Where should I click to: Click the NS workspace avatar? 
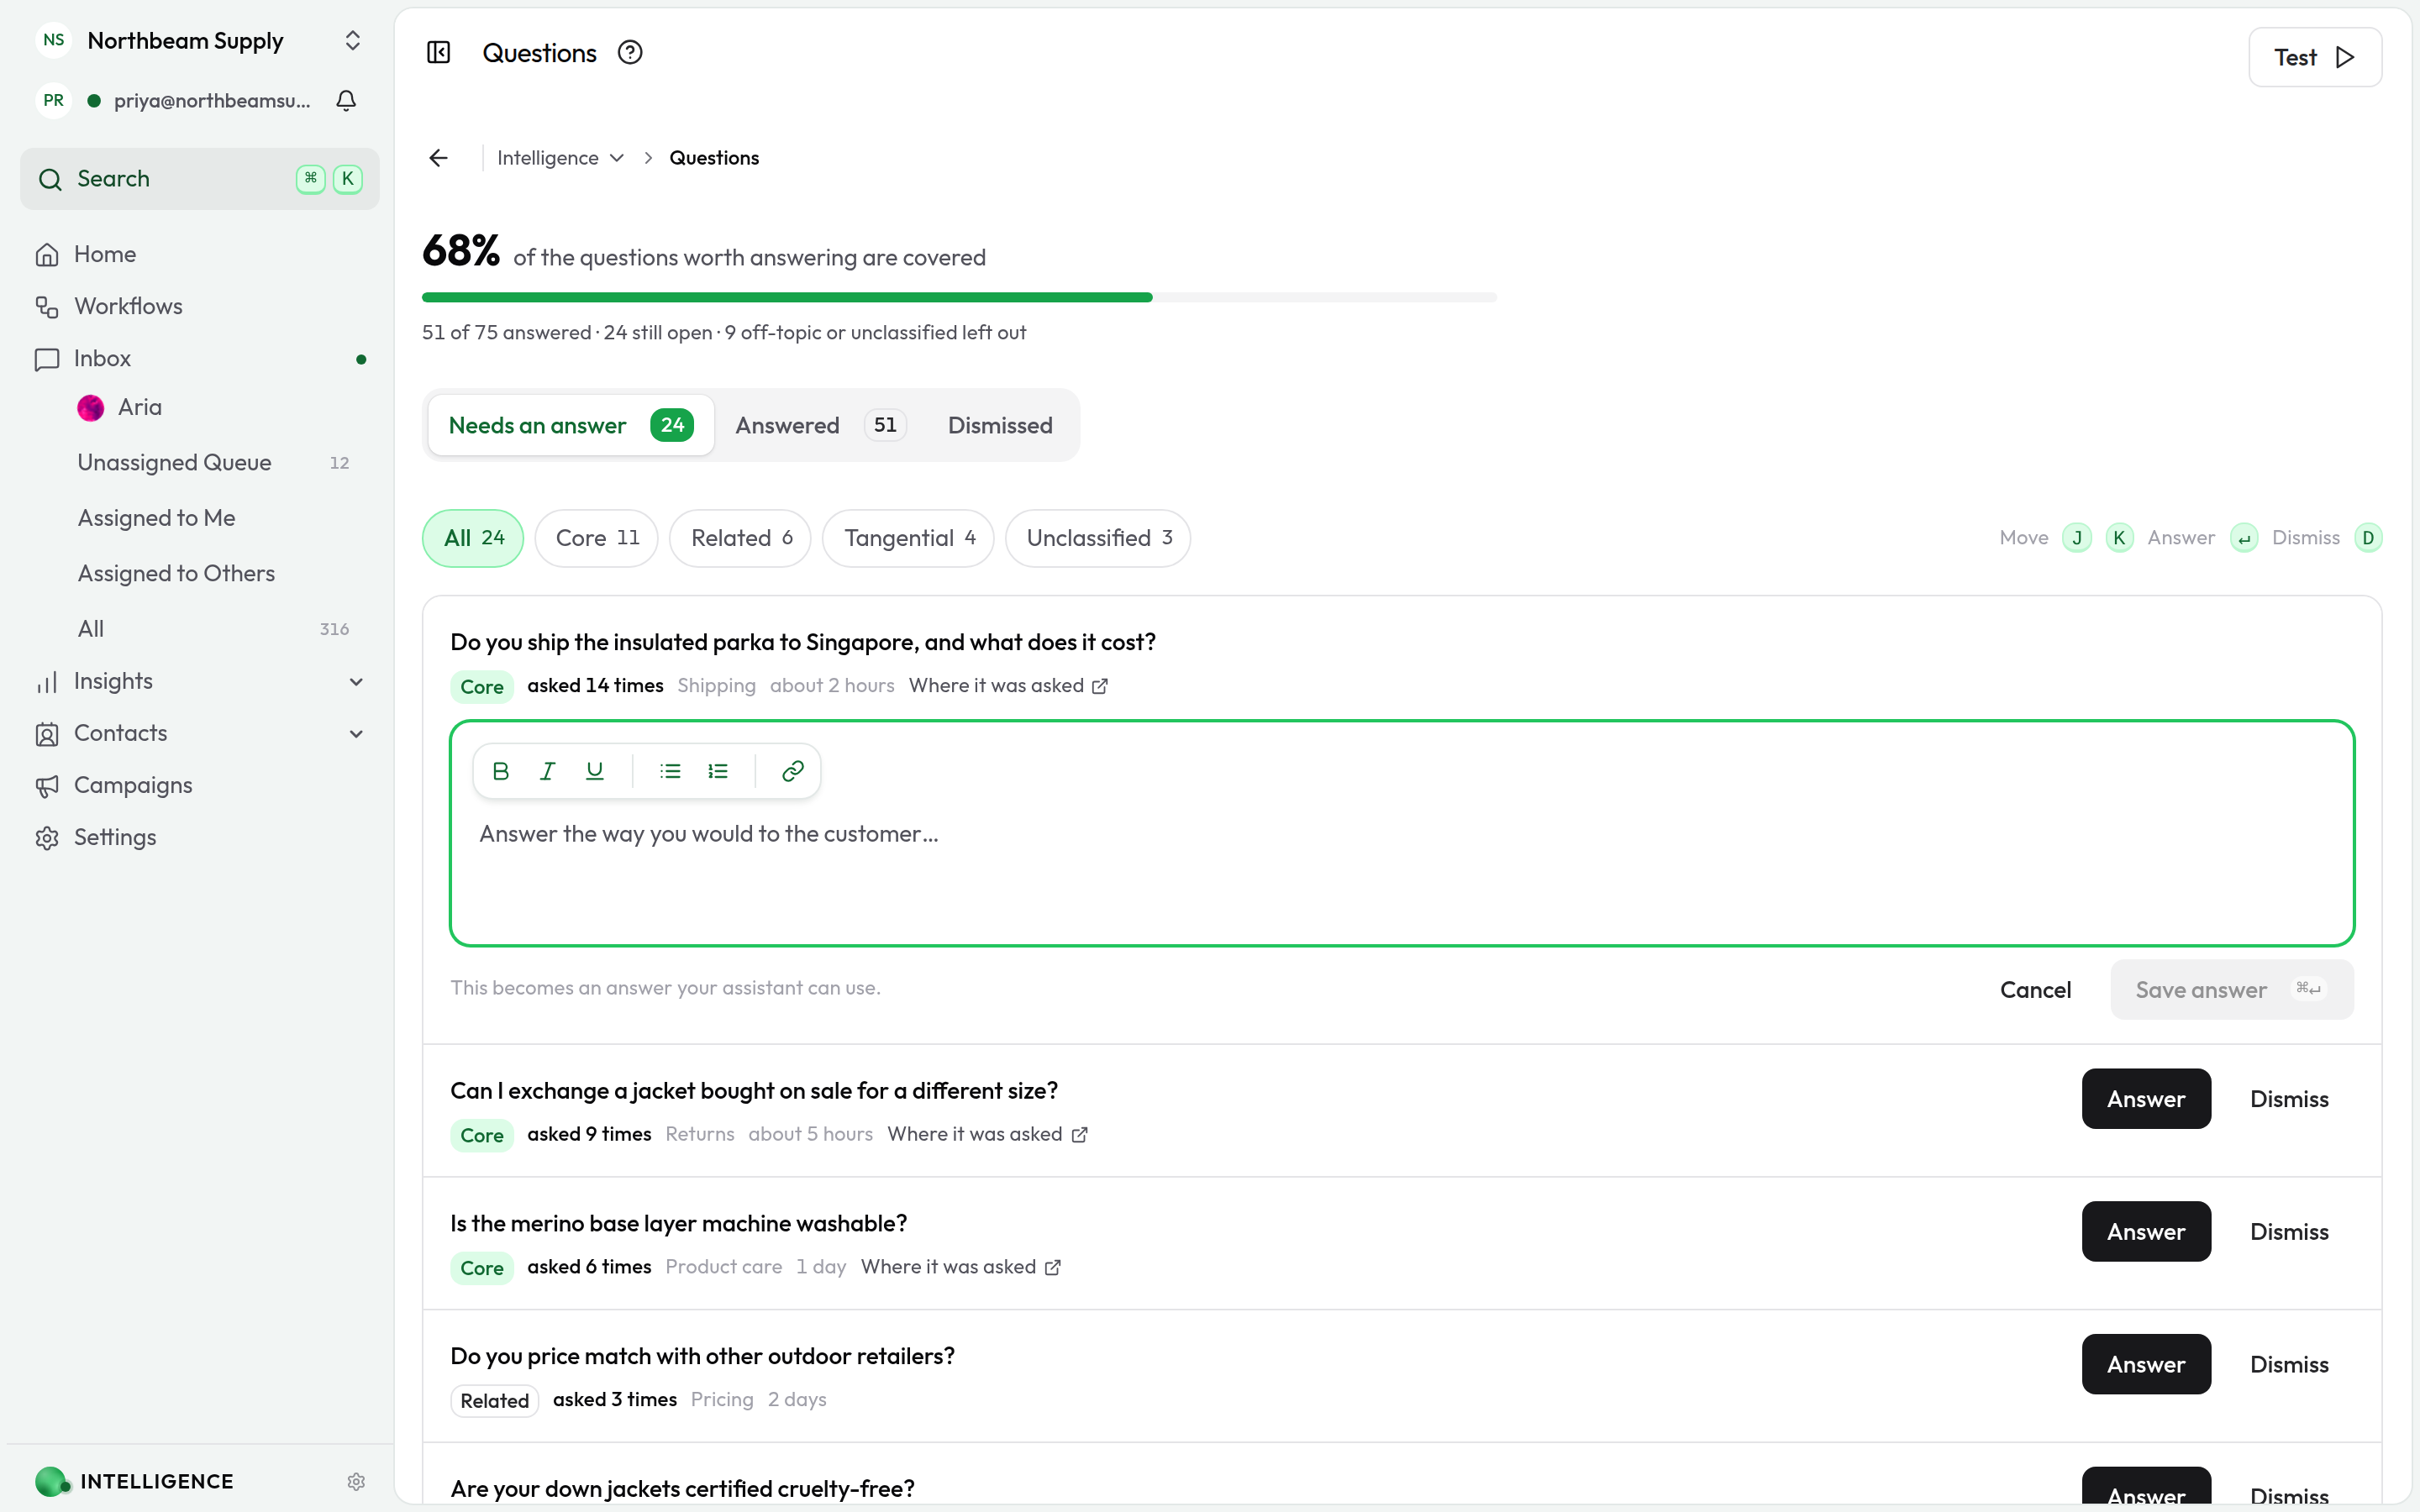point(54,40)
